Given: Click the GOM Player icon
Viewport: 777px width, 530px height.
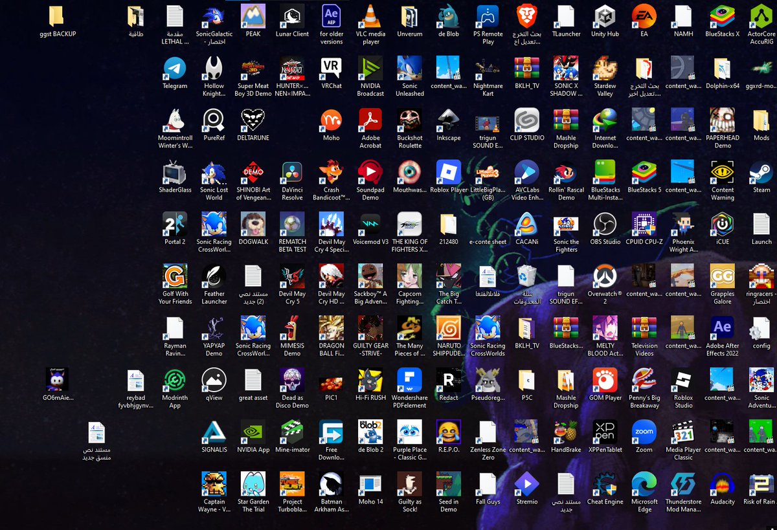Looking at the screenshot, I should pos(605,380).
